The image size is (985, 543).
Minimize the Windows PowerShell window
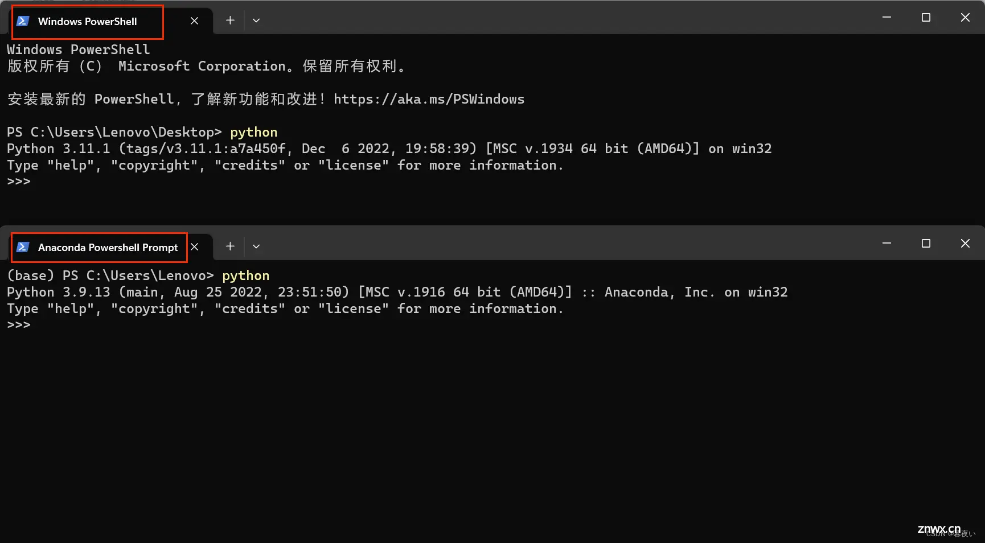(x=886, y=18)
